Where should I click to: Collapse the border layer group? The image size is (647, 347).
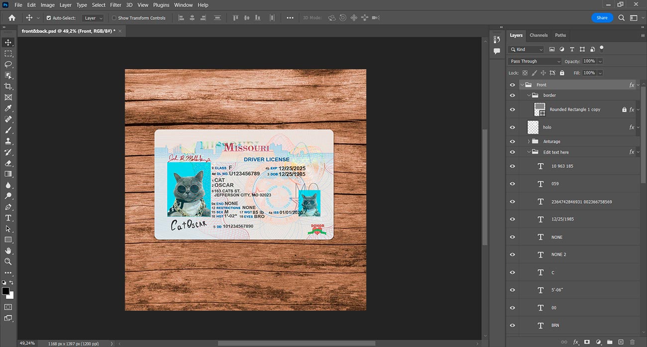point(529,95)
